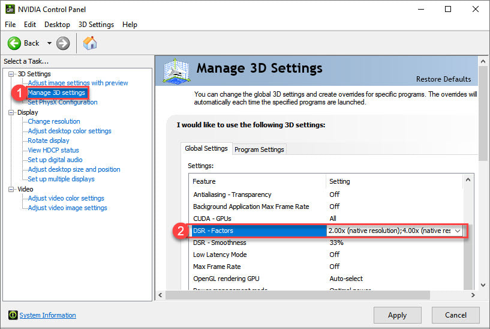Screen dimensions: 490x329
Task: Click the System Information green icon
Action: point(13,315)
